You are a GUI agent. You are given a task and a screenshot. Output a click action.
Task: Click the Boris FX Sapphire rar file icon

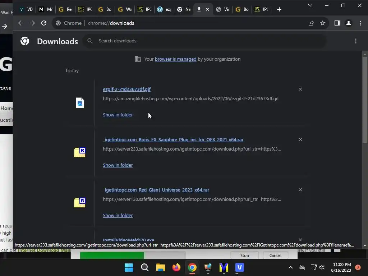(80, 152)
